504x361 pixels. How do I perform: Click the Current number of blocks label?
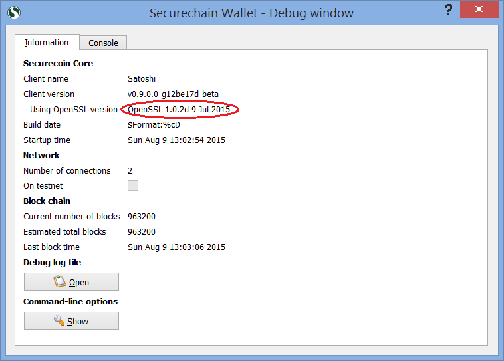(72, 217)
